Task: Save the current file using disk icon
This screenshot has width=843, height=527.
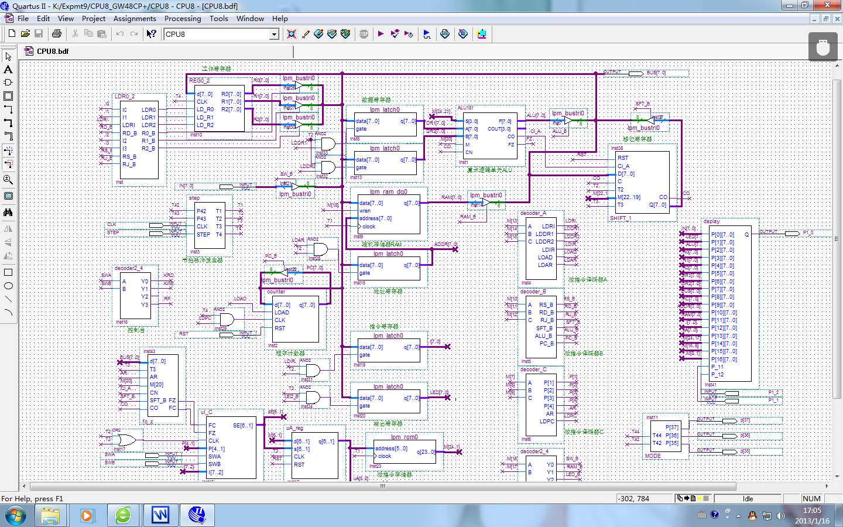Action: click(x=39, y=34)
